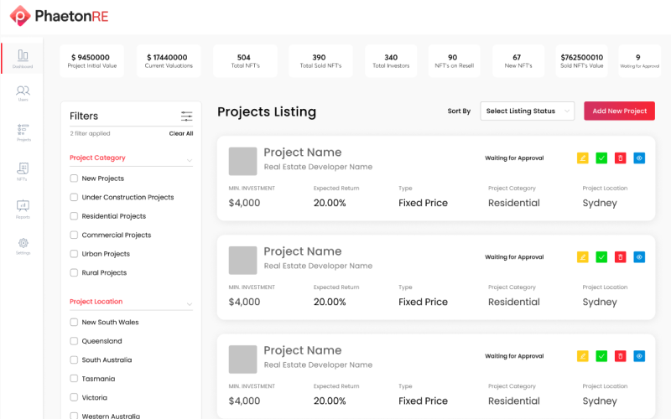Click the Sort By label

(459, 111)
